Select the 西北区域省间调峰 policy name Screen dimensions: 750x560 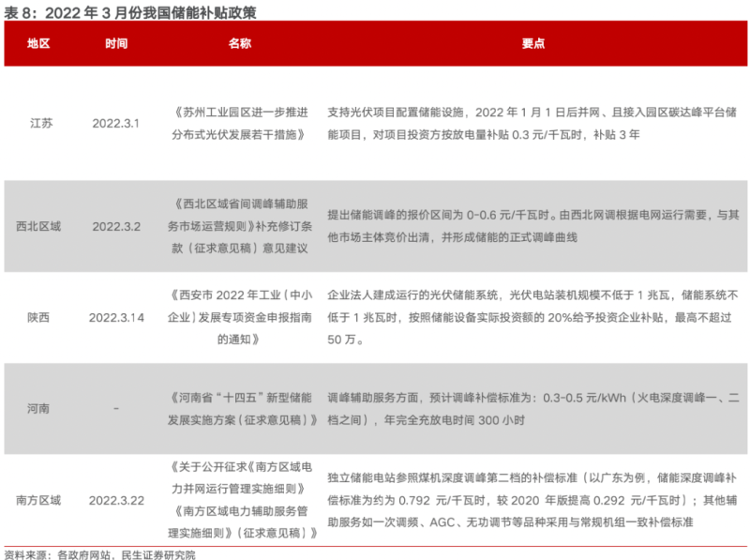[240, 226]
